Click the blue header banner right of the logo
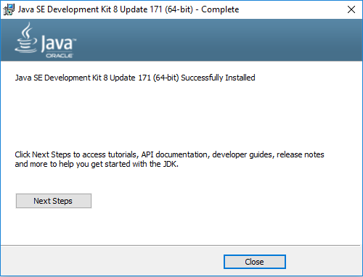Screen dimensions: 363x277 click(x=218, y=40)
